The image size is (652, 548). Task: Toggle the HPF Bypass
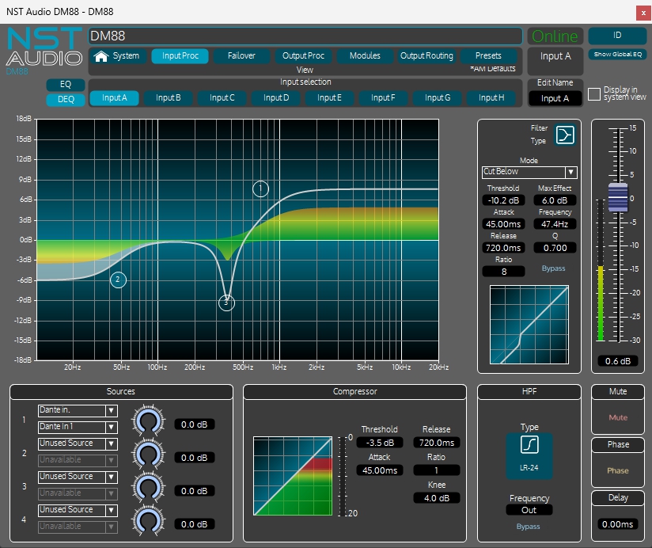click(528, 527)
